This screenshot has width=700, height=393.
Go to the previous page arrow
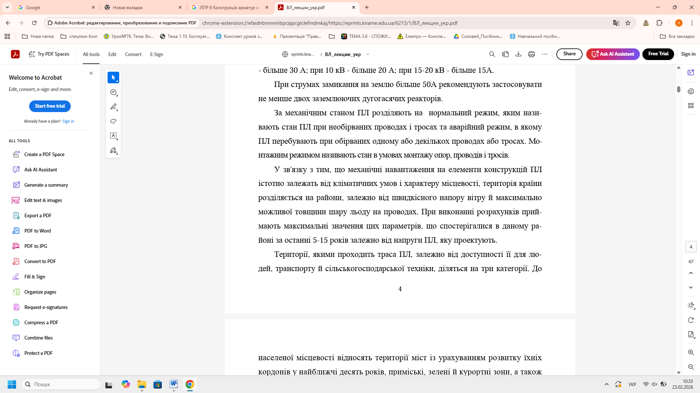coord(691,273)
